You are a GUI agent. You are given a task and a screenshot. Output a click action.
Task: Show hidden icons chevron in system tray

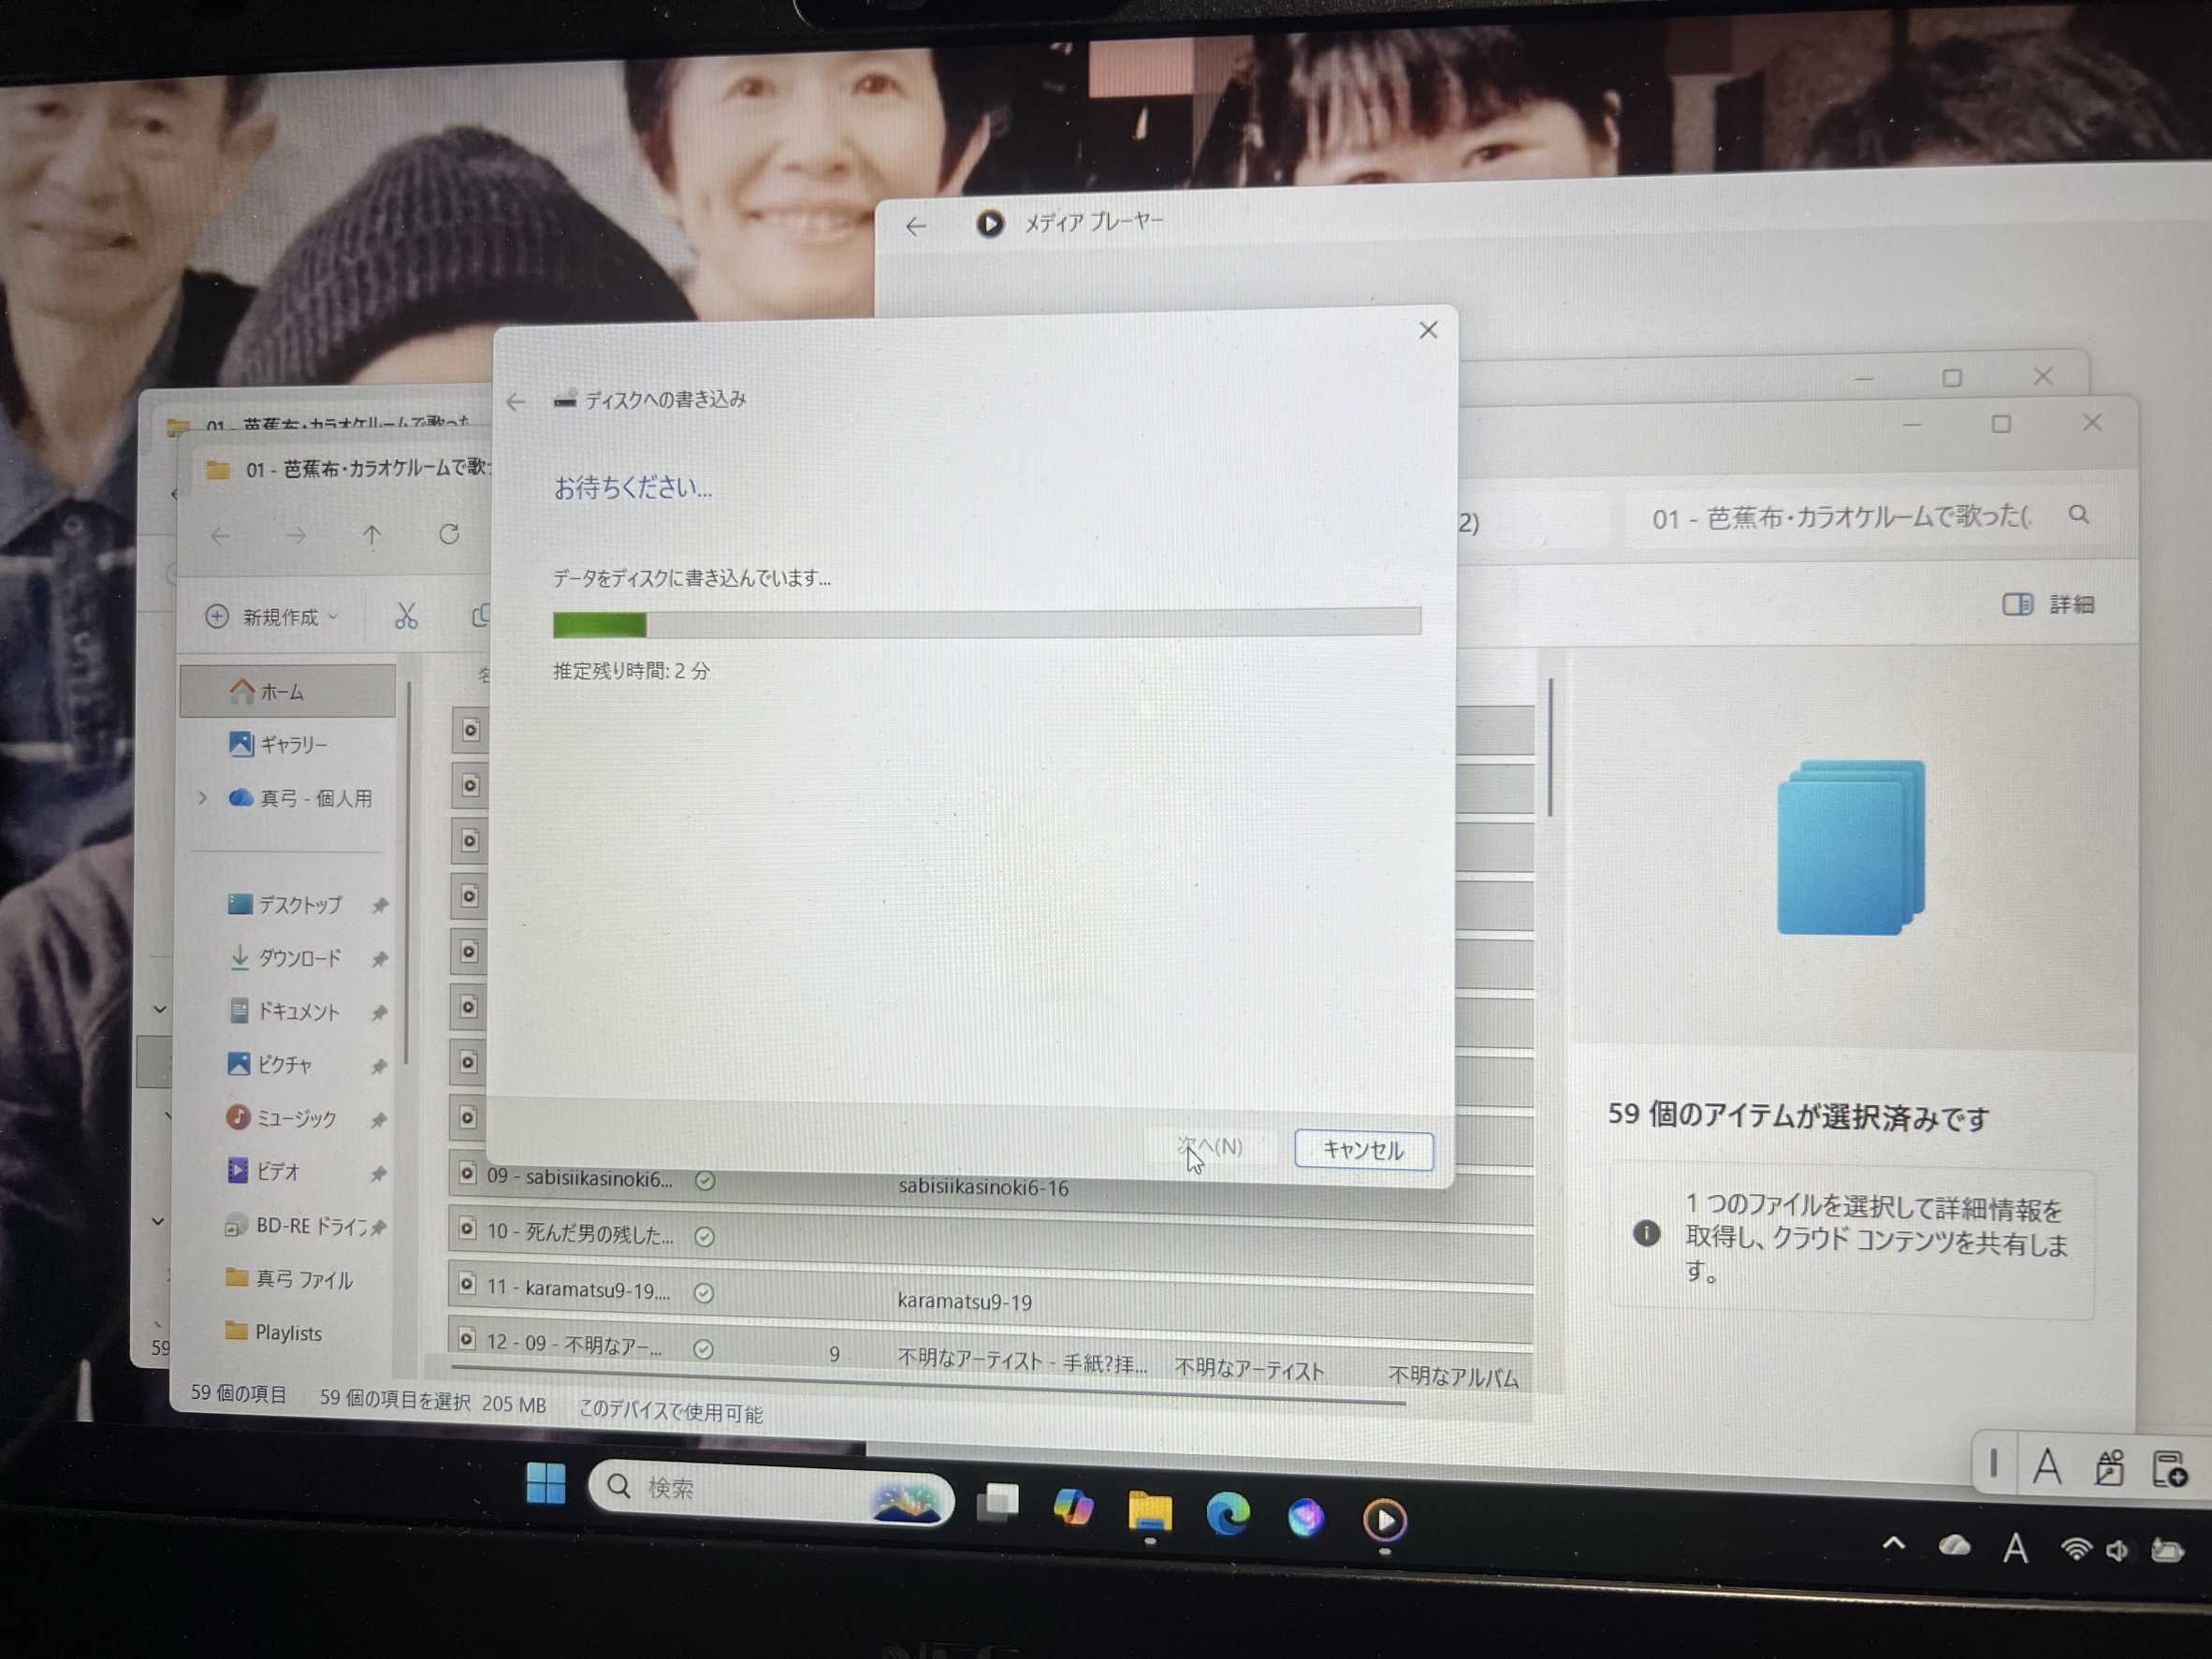[1893, 1543]
